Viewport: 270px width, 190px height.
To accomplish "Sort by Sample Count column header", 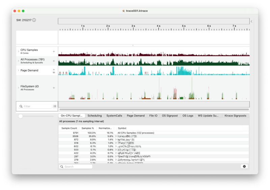I will pos(69,128).
